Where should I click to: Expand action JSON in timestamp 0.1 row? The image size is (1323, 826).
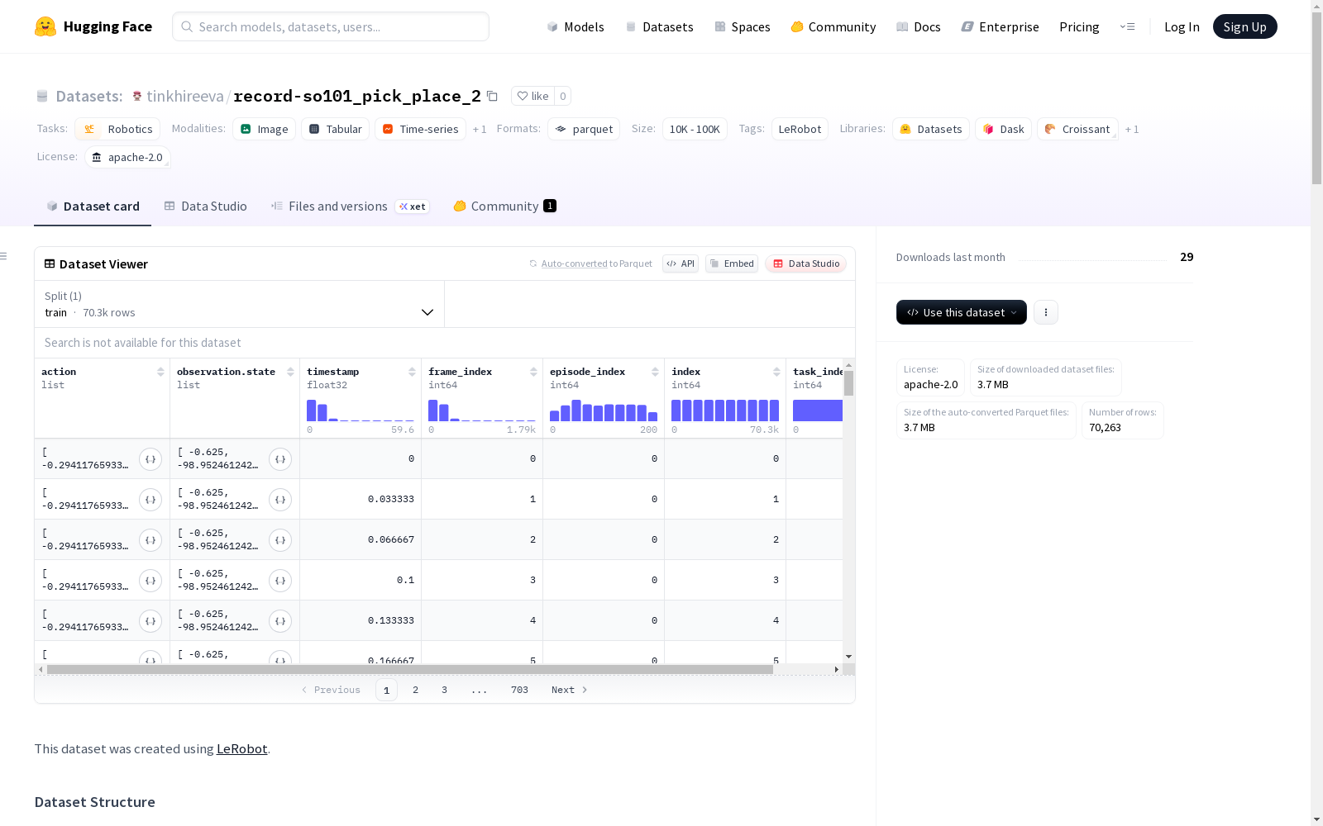150,581
